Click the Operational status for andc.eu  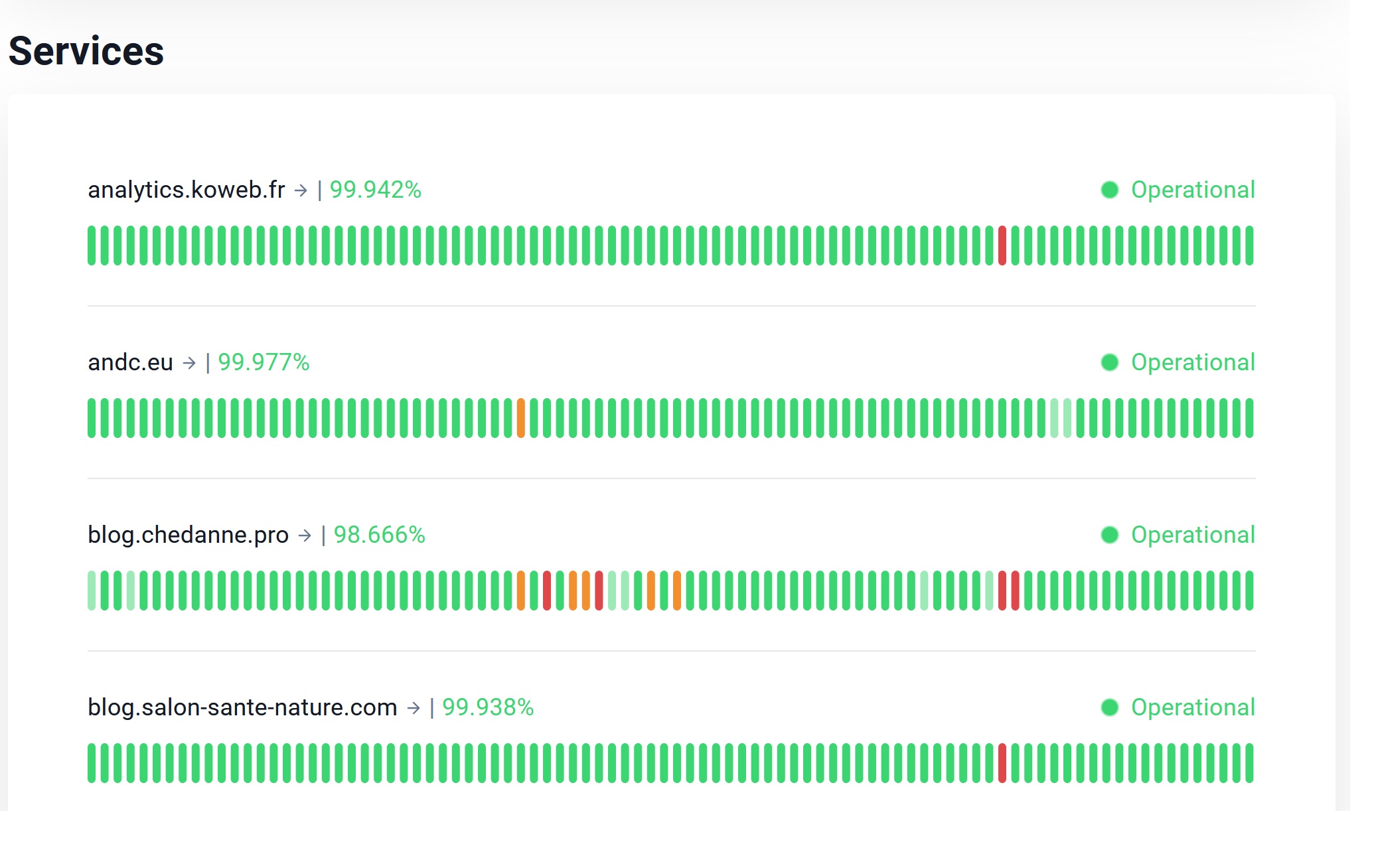[1193, 362]
